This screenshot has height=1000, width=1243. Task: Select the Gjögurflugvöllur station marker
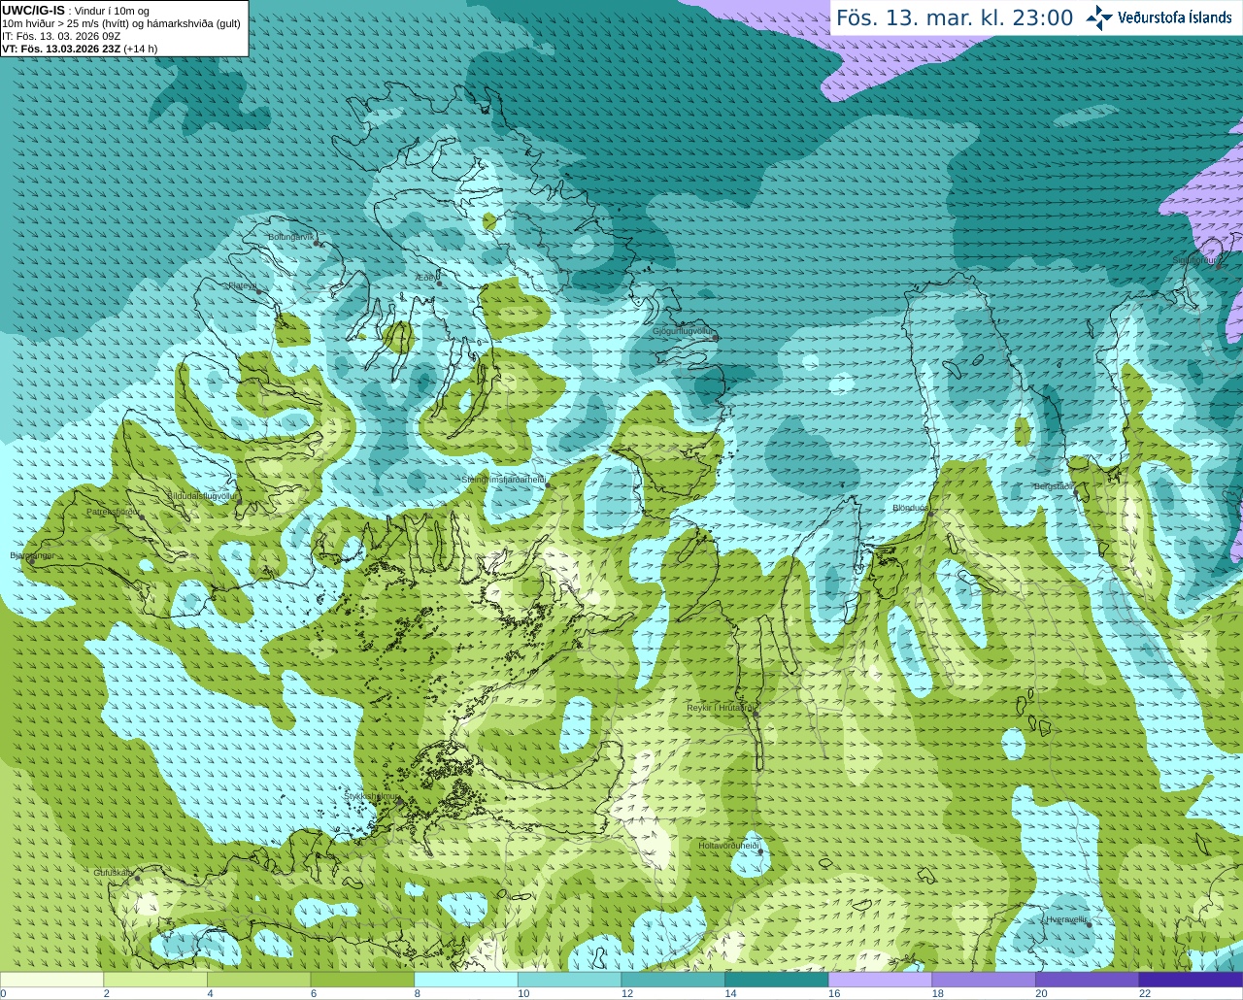point(716,337)
